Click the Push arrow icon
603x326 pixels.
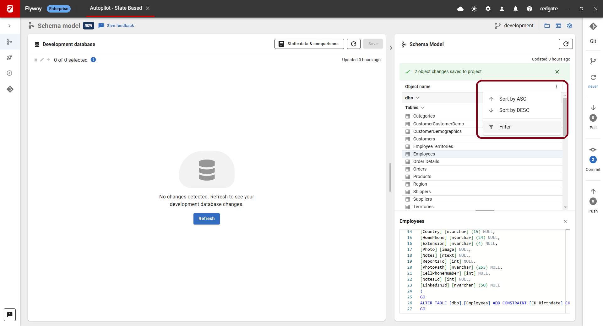point(593,192)
